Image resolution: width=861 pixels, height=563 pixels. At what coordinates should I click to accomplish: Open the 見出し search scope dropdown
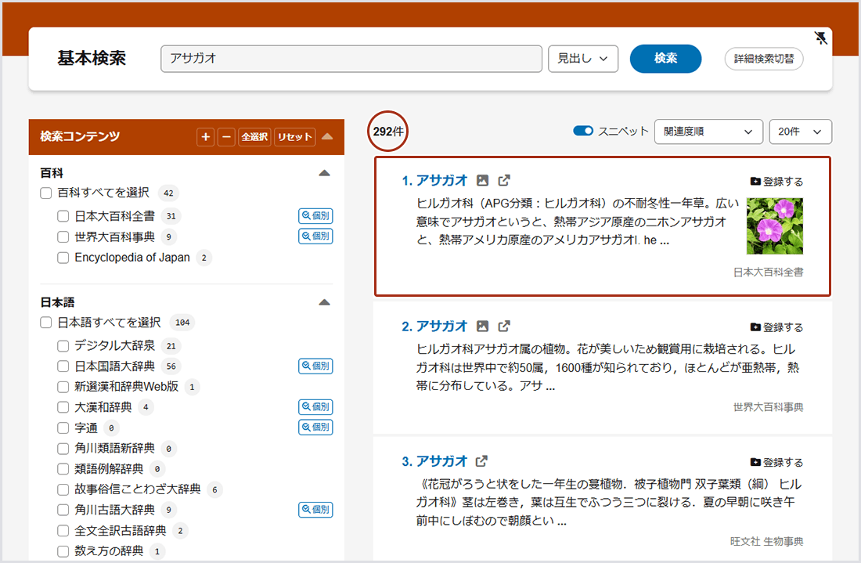(582, 58)
